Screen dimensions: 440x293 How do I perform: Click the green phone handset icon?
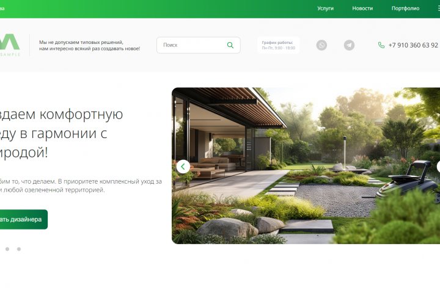tap(381, 45)
